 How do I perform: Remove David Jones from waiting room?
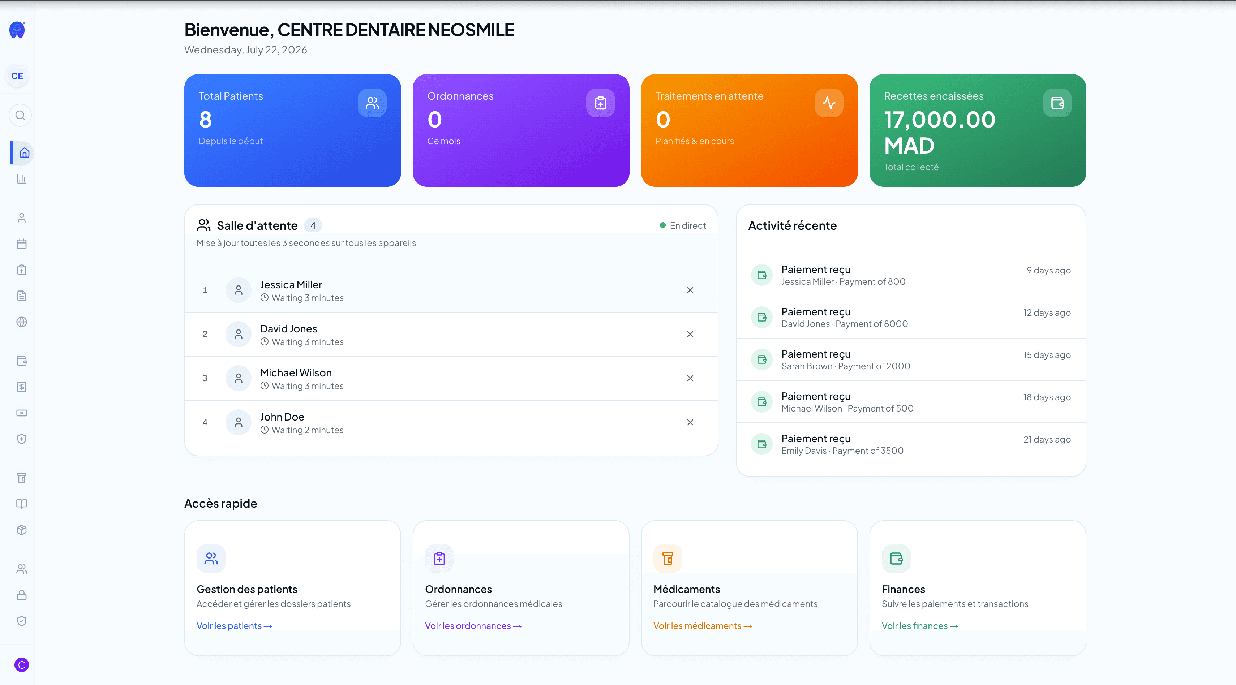pos(690,334)
